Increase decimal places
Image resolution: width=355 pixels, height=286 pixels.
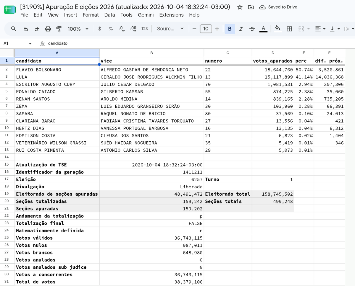[x=133, y=29]
